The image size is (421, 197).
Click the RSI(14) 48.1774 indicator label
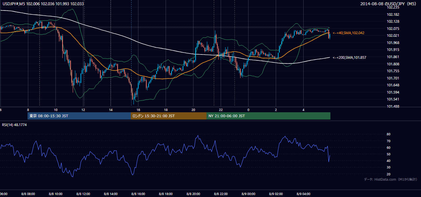[14, 125]
